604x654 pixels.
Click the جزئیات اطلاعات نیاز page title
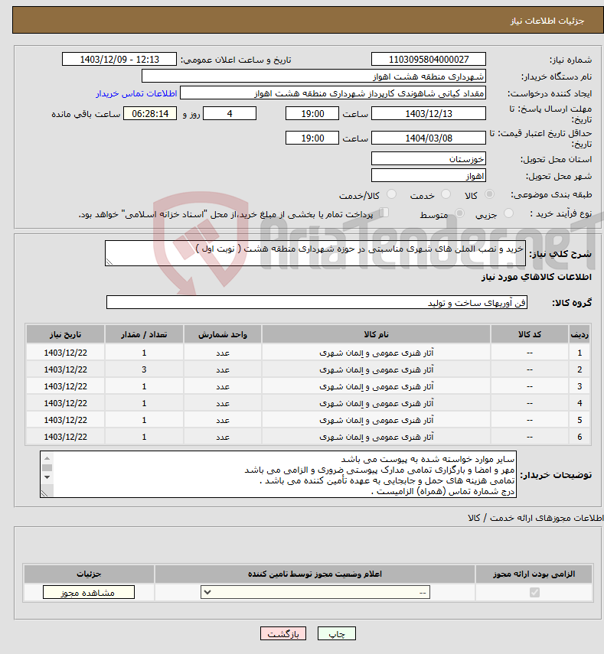click(547, 21)
